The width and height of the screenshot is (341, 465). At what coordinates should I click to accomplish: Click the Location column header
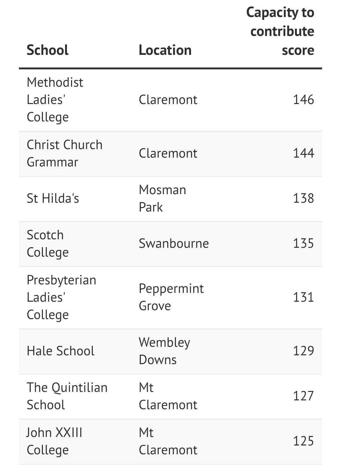(x=165, y=50)
